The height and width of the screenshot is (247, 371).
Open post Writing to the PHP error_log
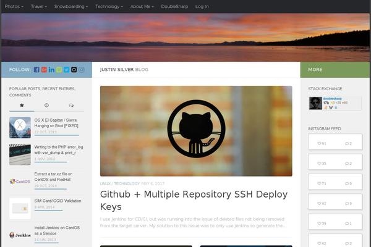(59, 150)
